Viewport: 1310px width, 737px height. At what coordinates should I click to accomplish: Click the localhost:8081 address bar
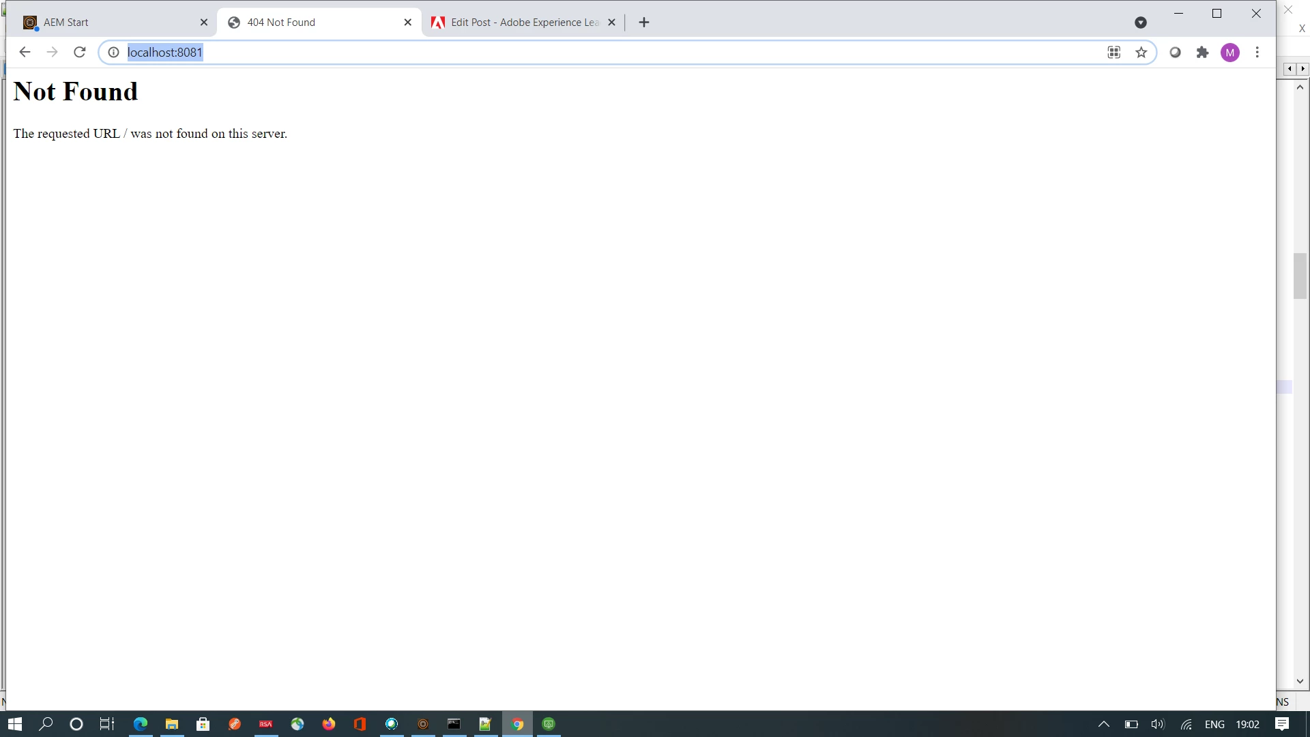[546, 53]
